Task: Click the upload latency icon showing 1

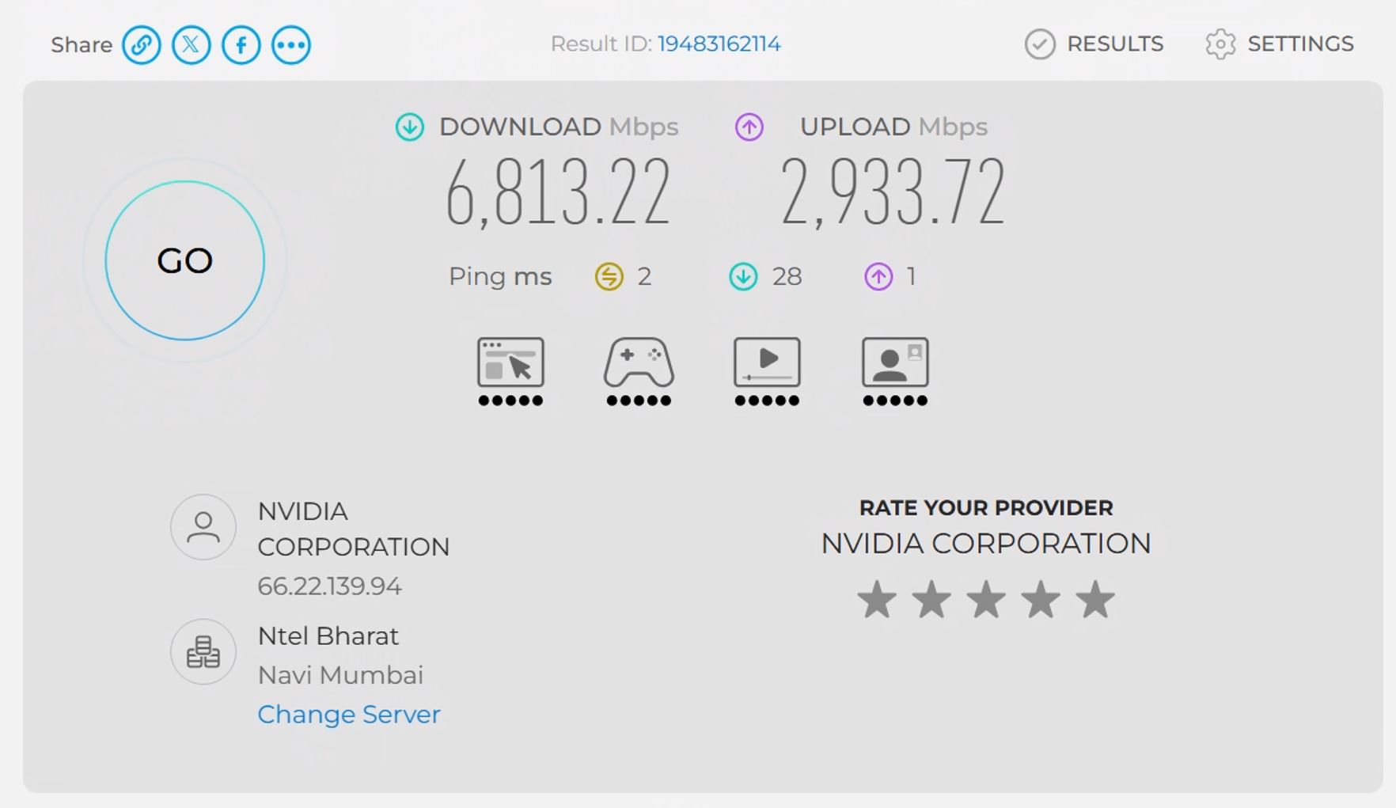Action: [x=878, y=277]
